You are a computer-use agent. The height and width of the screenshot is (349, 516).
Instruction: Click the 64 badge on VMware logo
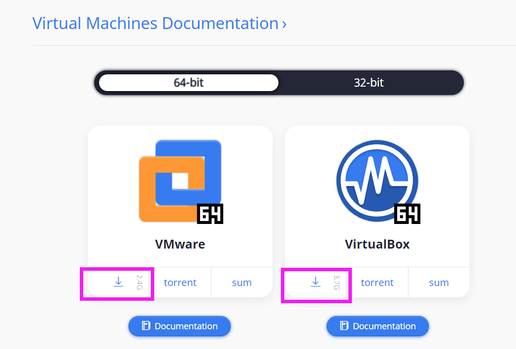[x=210, y=214]
